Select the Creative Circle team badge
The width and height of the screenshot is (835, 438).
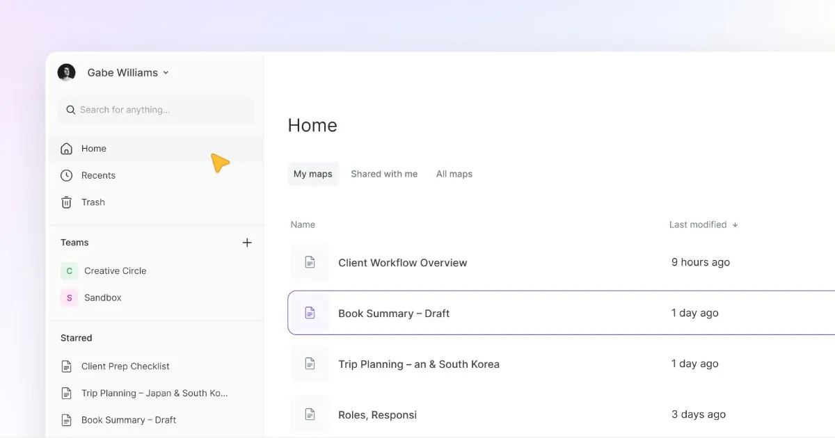coord(69,270)
